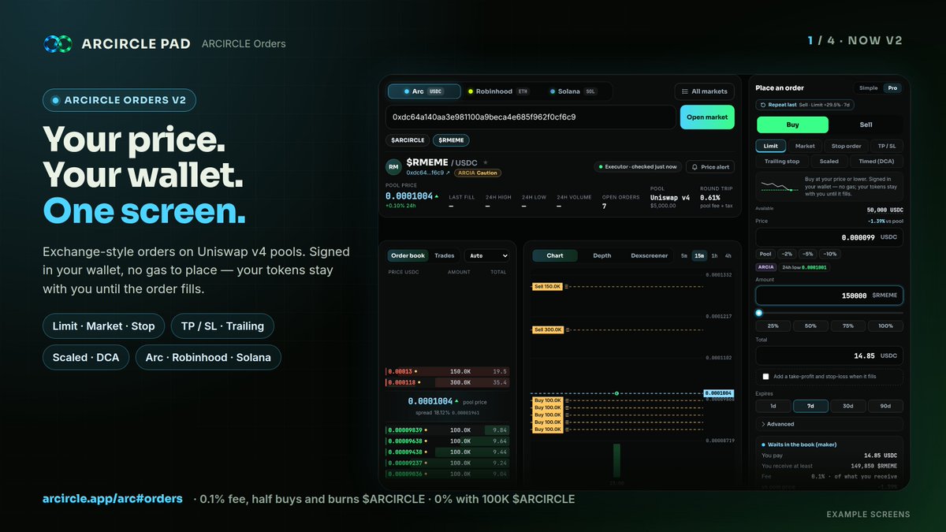The width and height of the screenshot is (946, 532).
Task: Click the Repeat last refresh icon
Action: coord(762,105)
